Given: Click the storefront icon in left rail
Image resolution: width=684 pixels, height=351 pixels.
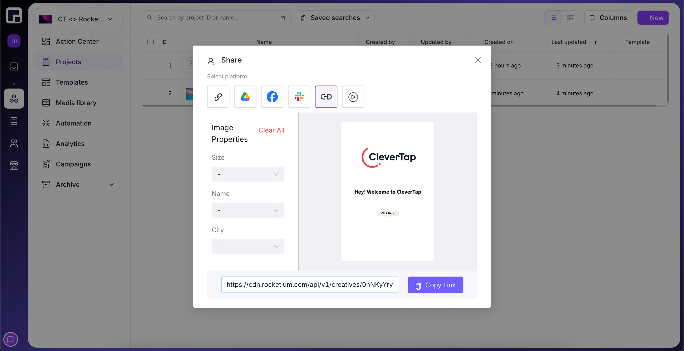Looking at the screenshot, I should (14, 165).
